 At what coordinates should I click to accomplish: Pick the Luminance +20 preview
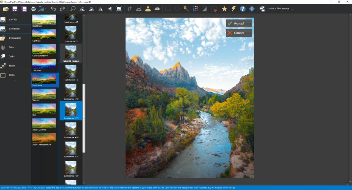71,130
